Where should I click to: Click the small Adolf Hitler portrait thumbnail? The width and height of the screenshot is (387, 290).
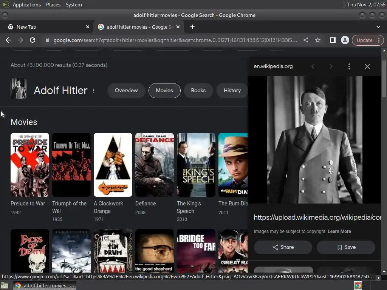click(19, 89)
